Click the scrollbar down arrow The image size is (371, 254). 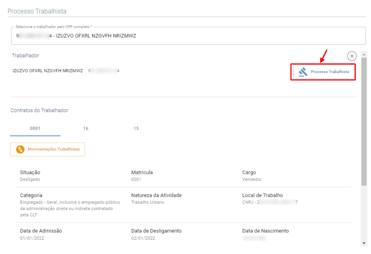[364, 243]
